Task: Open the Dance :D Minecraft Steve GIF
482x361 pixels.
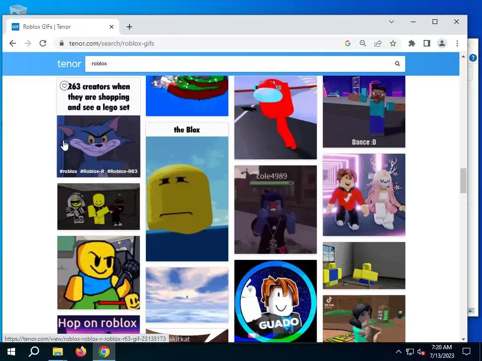Action: [x=364, y=111]
